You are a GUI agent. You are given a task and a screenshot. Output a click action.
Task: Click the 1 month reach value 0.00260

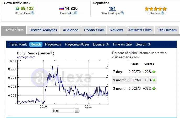pyautogui.click(x=135, y=80)
